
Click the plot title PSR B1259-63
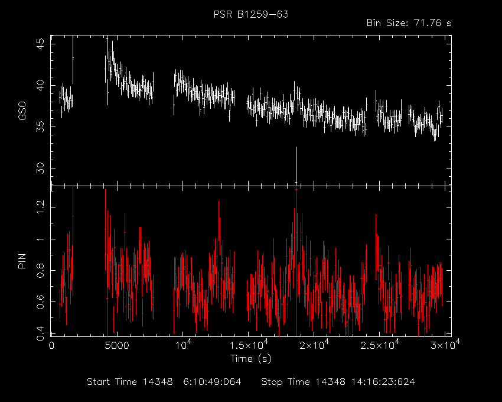click(x=251, y=14)
